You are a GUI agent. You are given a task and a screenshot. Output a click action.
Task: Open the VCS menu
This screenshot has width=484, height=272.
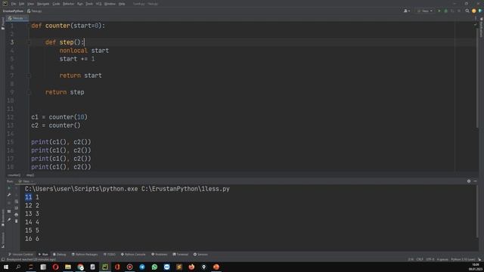point(99,4)
